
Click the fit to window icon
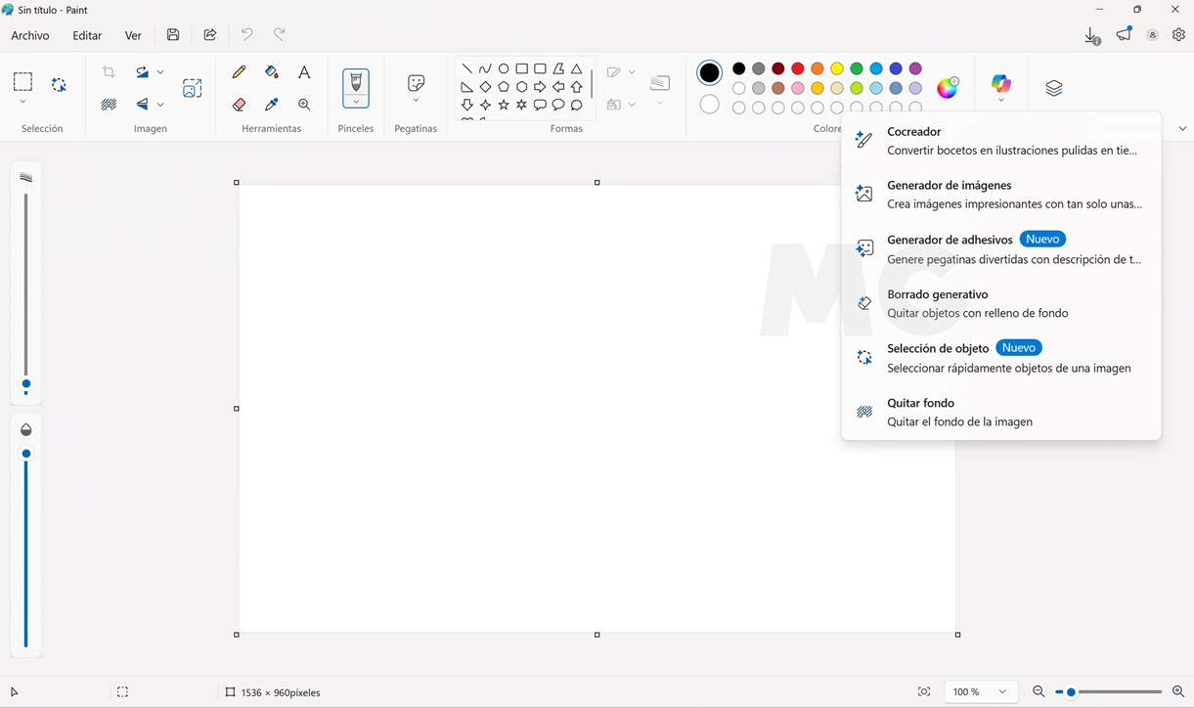(924, 692)
